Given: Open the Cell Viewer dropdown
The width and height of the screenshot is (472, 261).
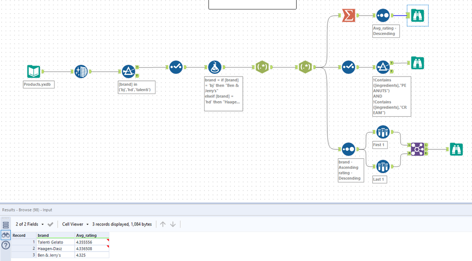Looking at the screenshot, I should point(75,224).
